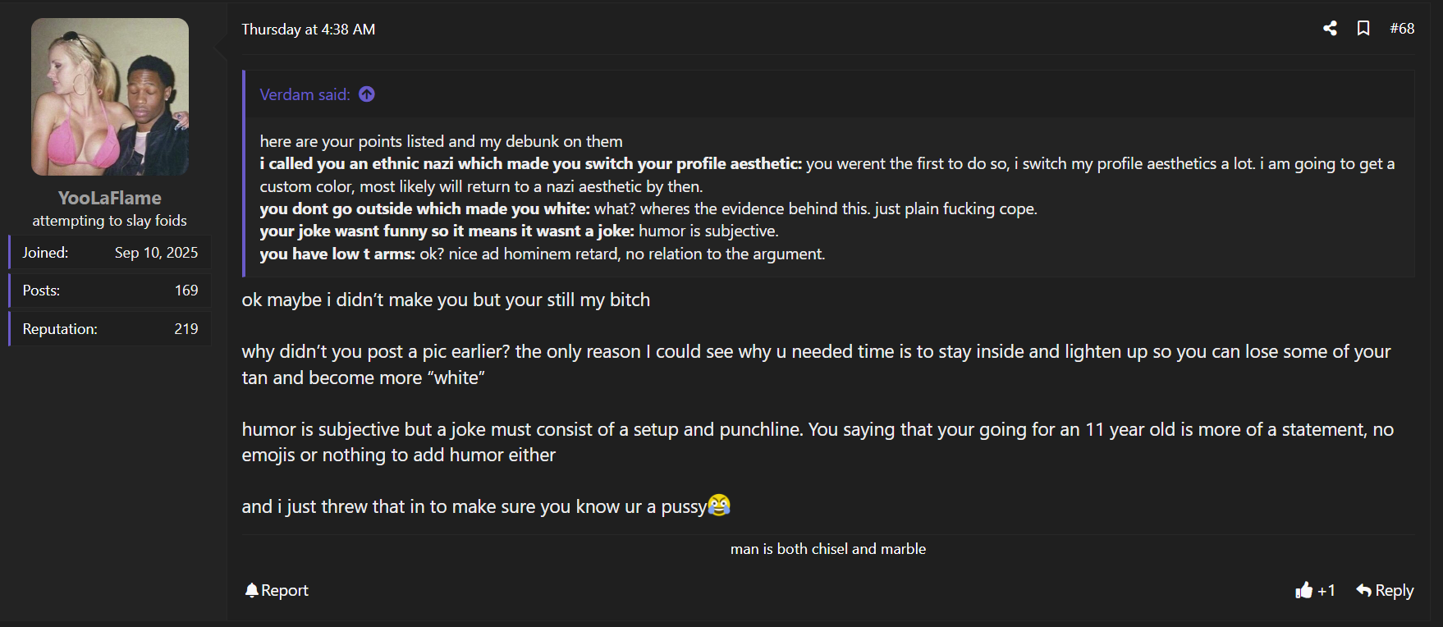Click YooLaFlame's avatar picture
Viewport: 1443px width, 627px height.
(x=110, y=97)
